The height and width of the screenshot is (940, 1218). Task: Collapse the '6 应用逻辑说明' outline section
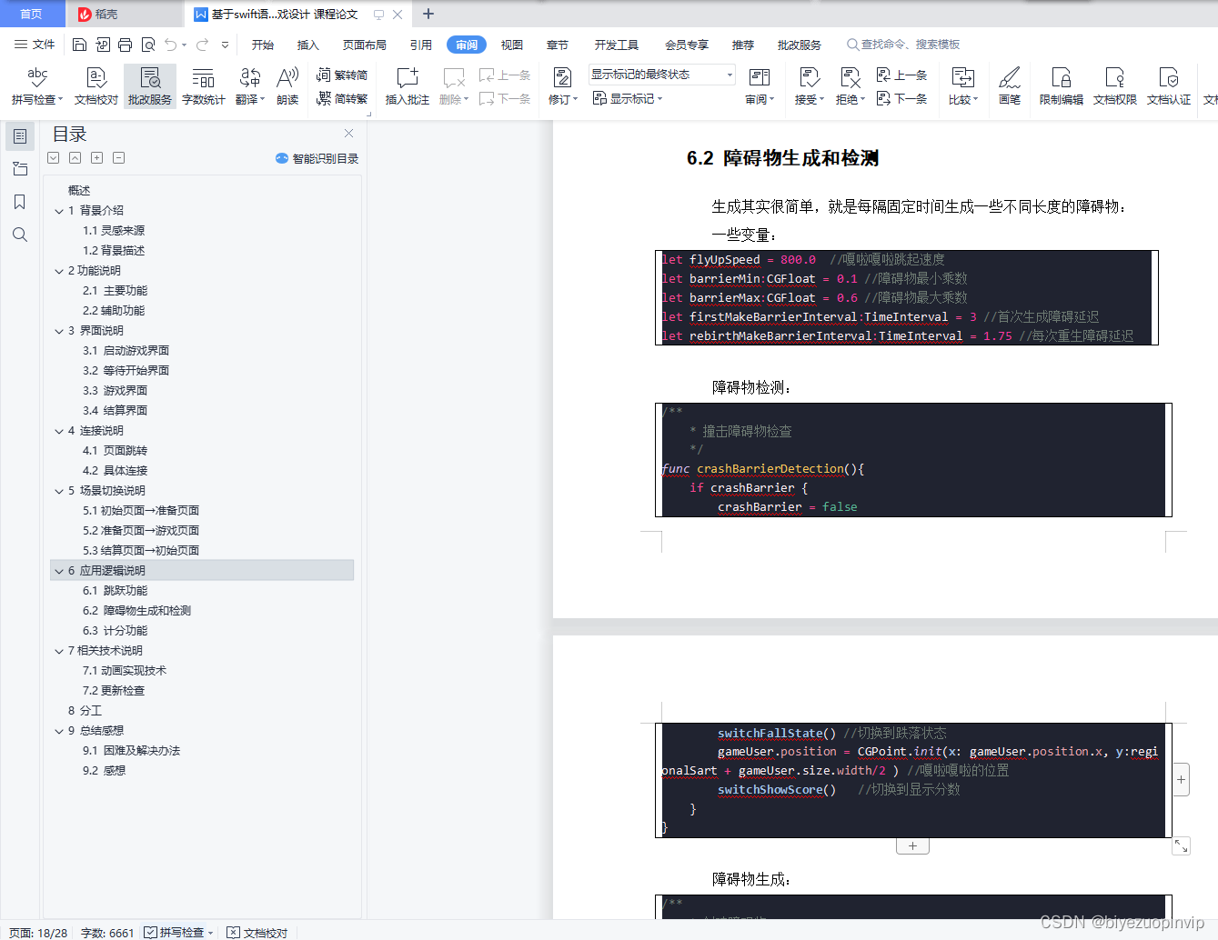[x=59, y=571]
